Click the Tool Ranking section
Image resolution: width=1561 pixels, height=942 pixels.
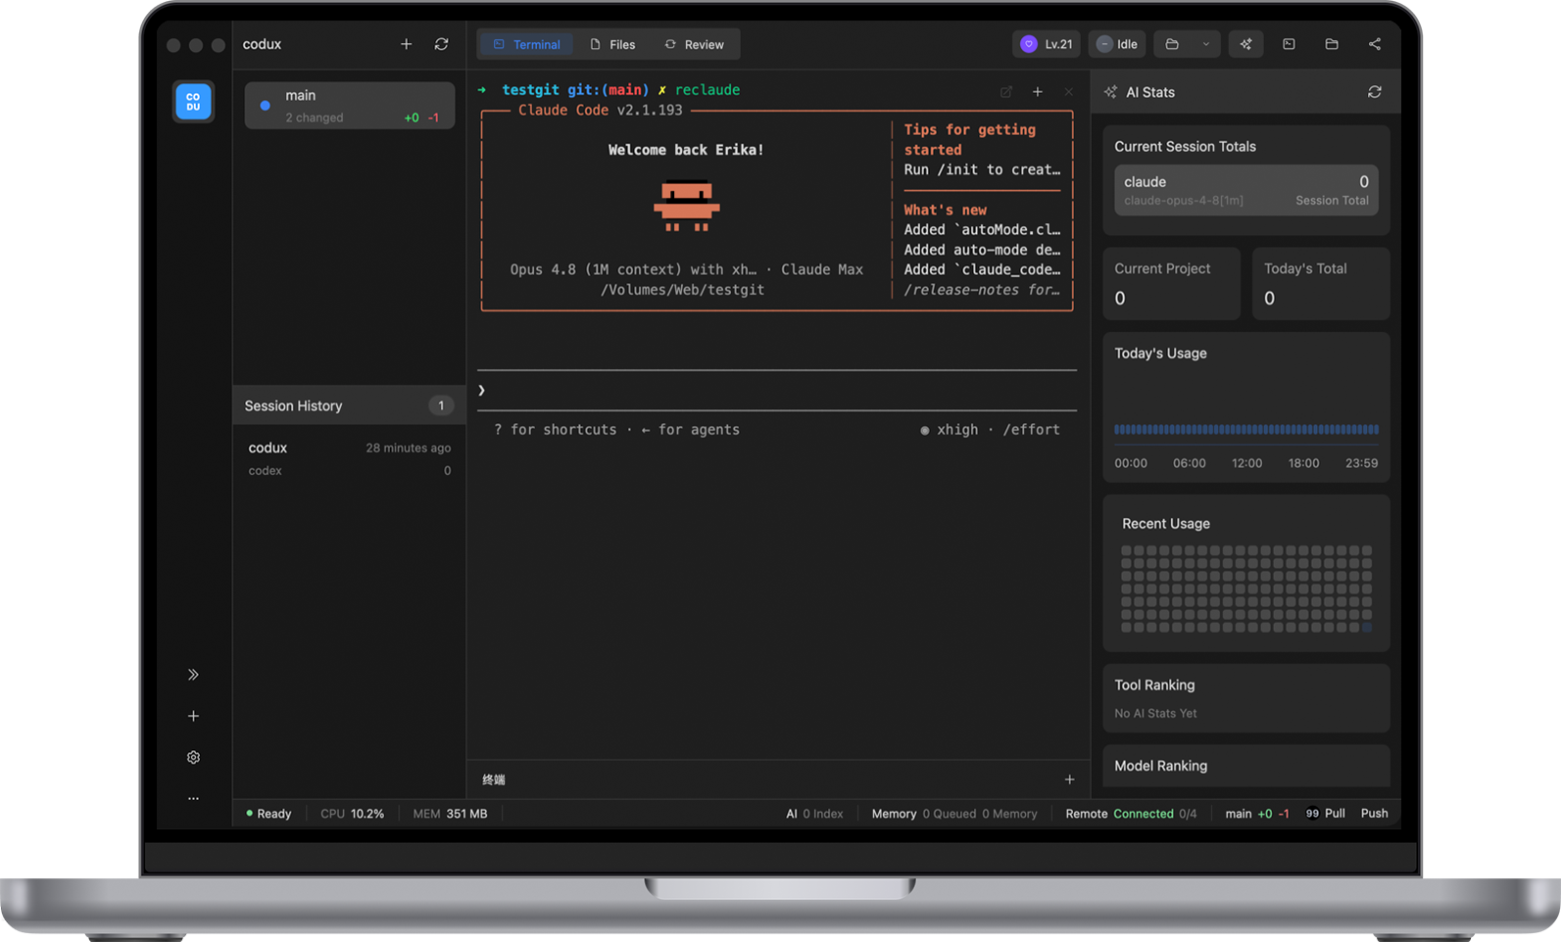[1246, 698]
